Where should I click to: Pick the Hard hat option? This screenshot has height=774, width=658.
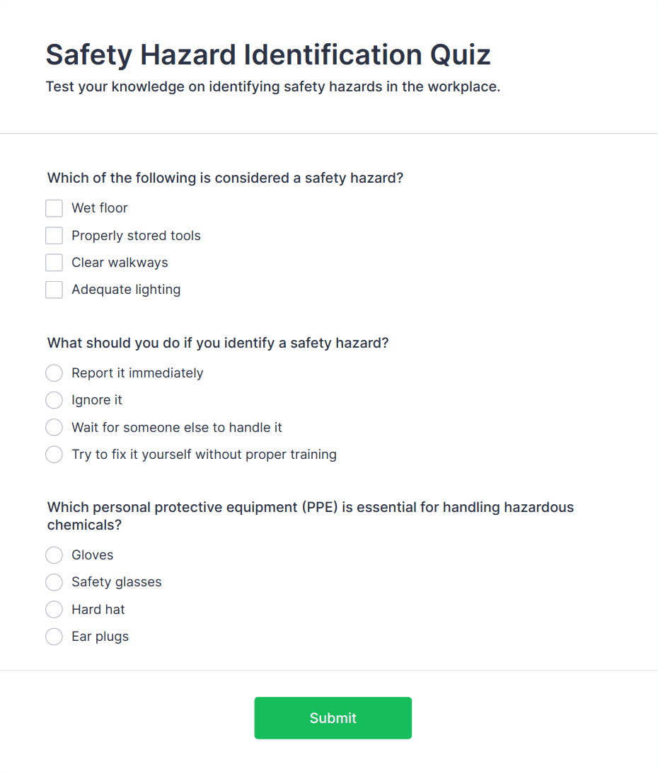(54, 610)
